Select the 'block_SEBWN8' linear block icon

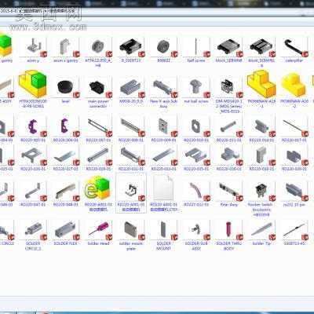tap(229, 47)
